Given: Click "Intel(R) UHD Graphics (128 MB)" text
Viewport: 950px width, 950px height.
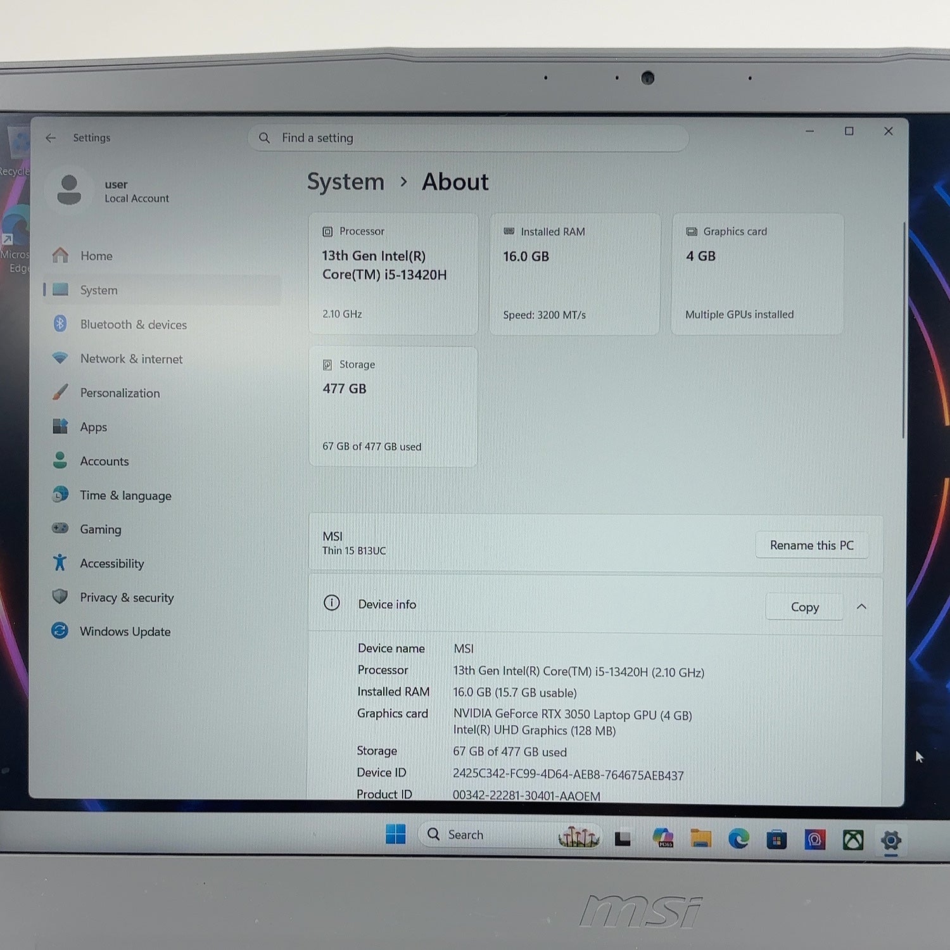Looking at the screenshot, I should [x=535, y=730].
